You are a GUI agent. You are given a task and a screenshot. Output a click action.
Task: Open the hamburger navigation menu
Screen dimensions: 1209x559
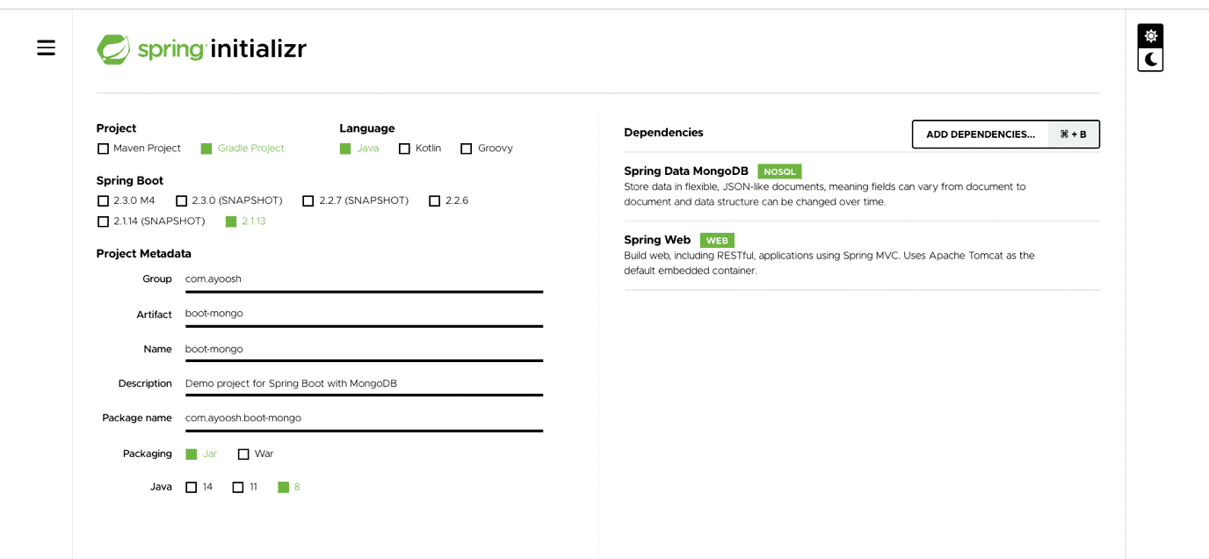click(46, 48)
